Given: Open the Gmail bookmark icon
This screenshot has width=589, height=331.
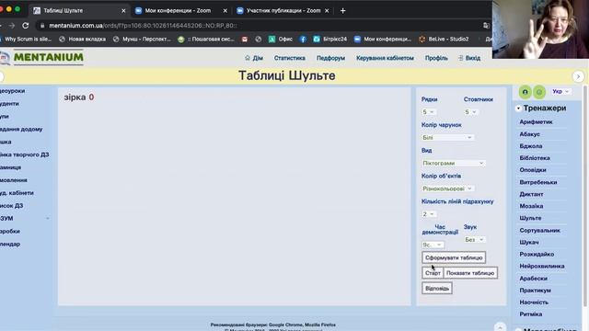Looking at the screenshot, I should [x=245, y=39].
